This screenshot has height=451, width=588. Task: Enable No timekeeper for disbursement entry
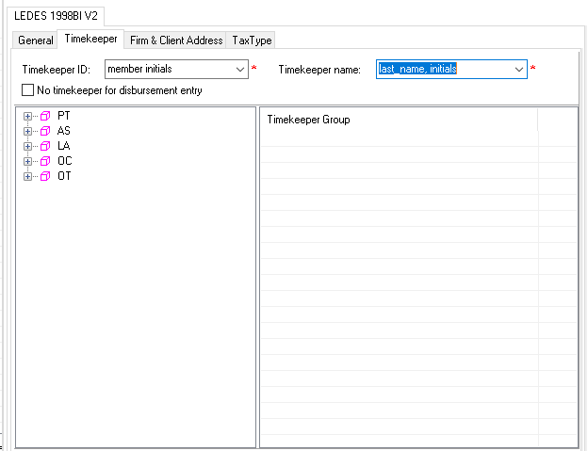point(27,90)
